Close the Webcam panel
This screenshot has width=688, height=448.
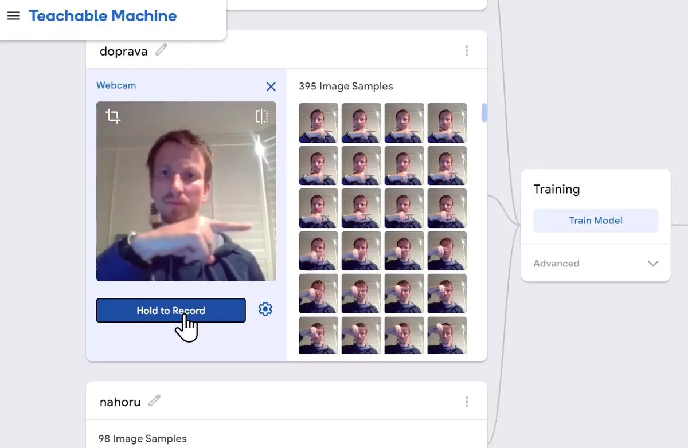pyautogui.click(x=271, y=87)
